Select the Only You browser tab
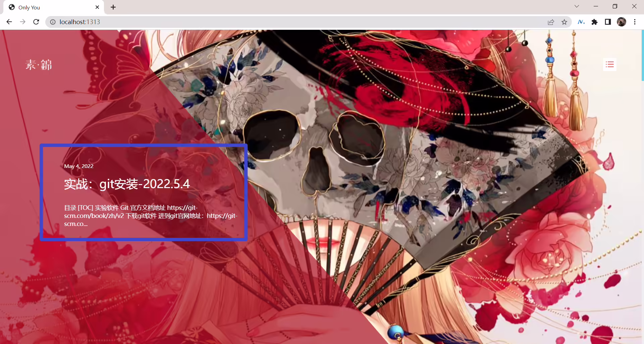 point(54,7)
